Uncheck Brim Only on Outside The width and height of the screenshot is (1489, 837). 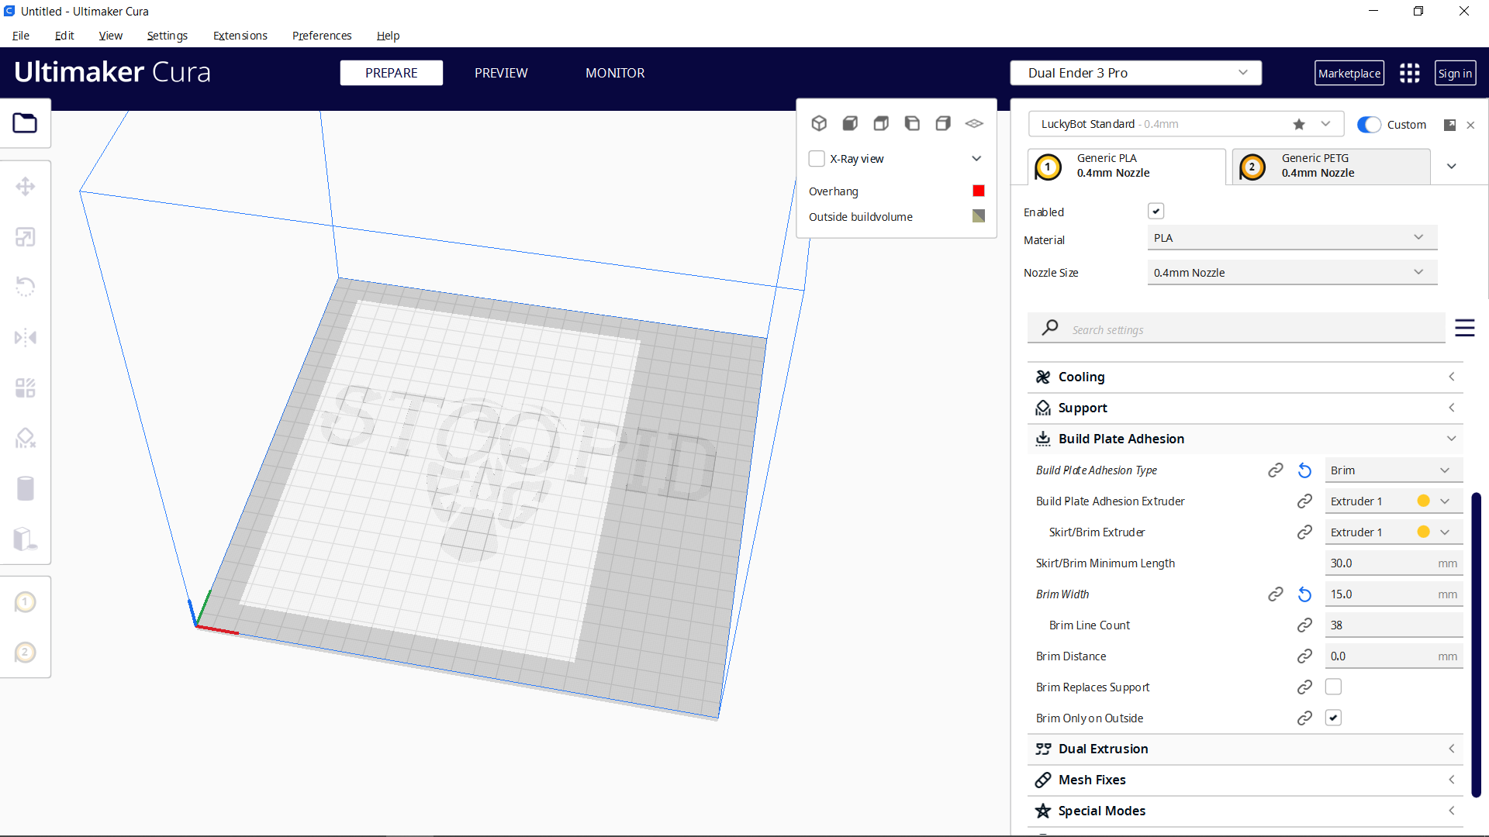tap(1333, 718)
